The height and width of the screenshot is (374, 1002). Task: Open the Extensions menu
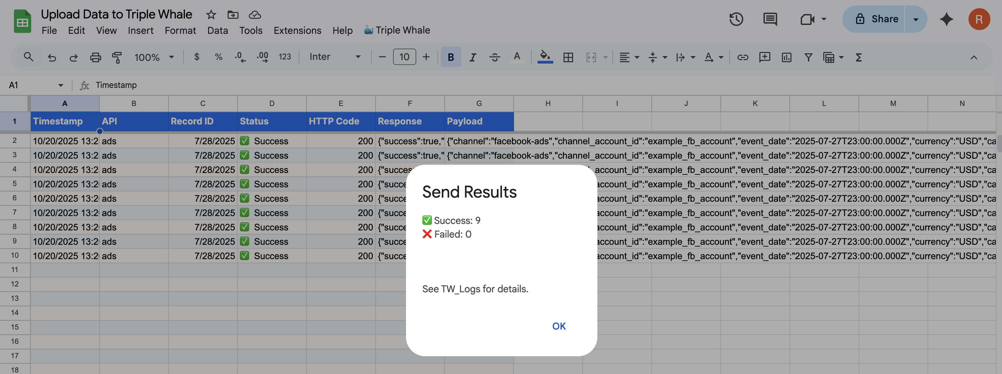pos(297,30)
